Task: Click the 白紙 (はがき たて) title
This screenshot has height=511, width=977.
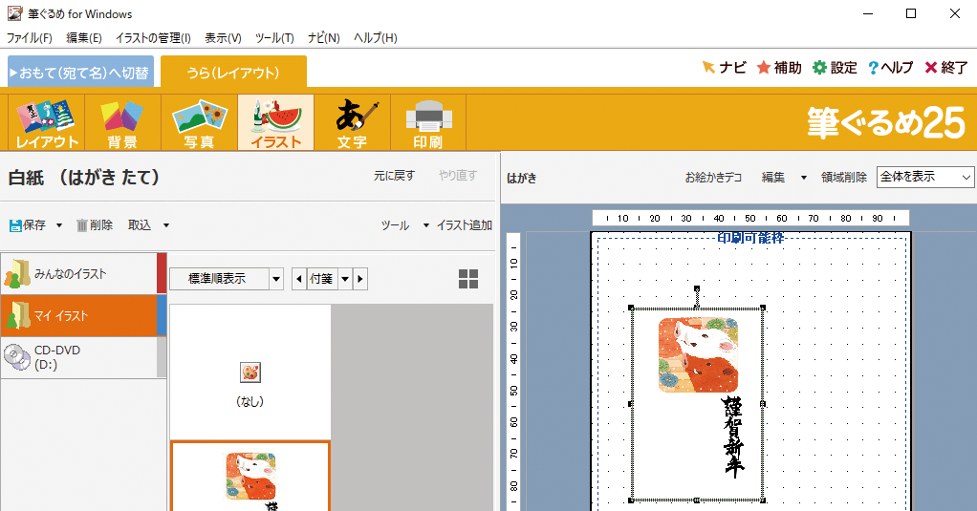Action: pyautogui.click(x=84, y=178)
